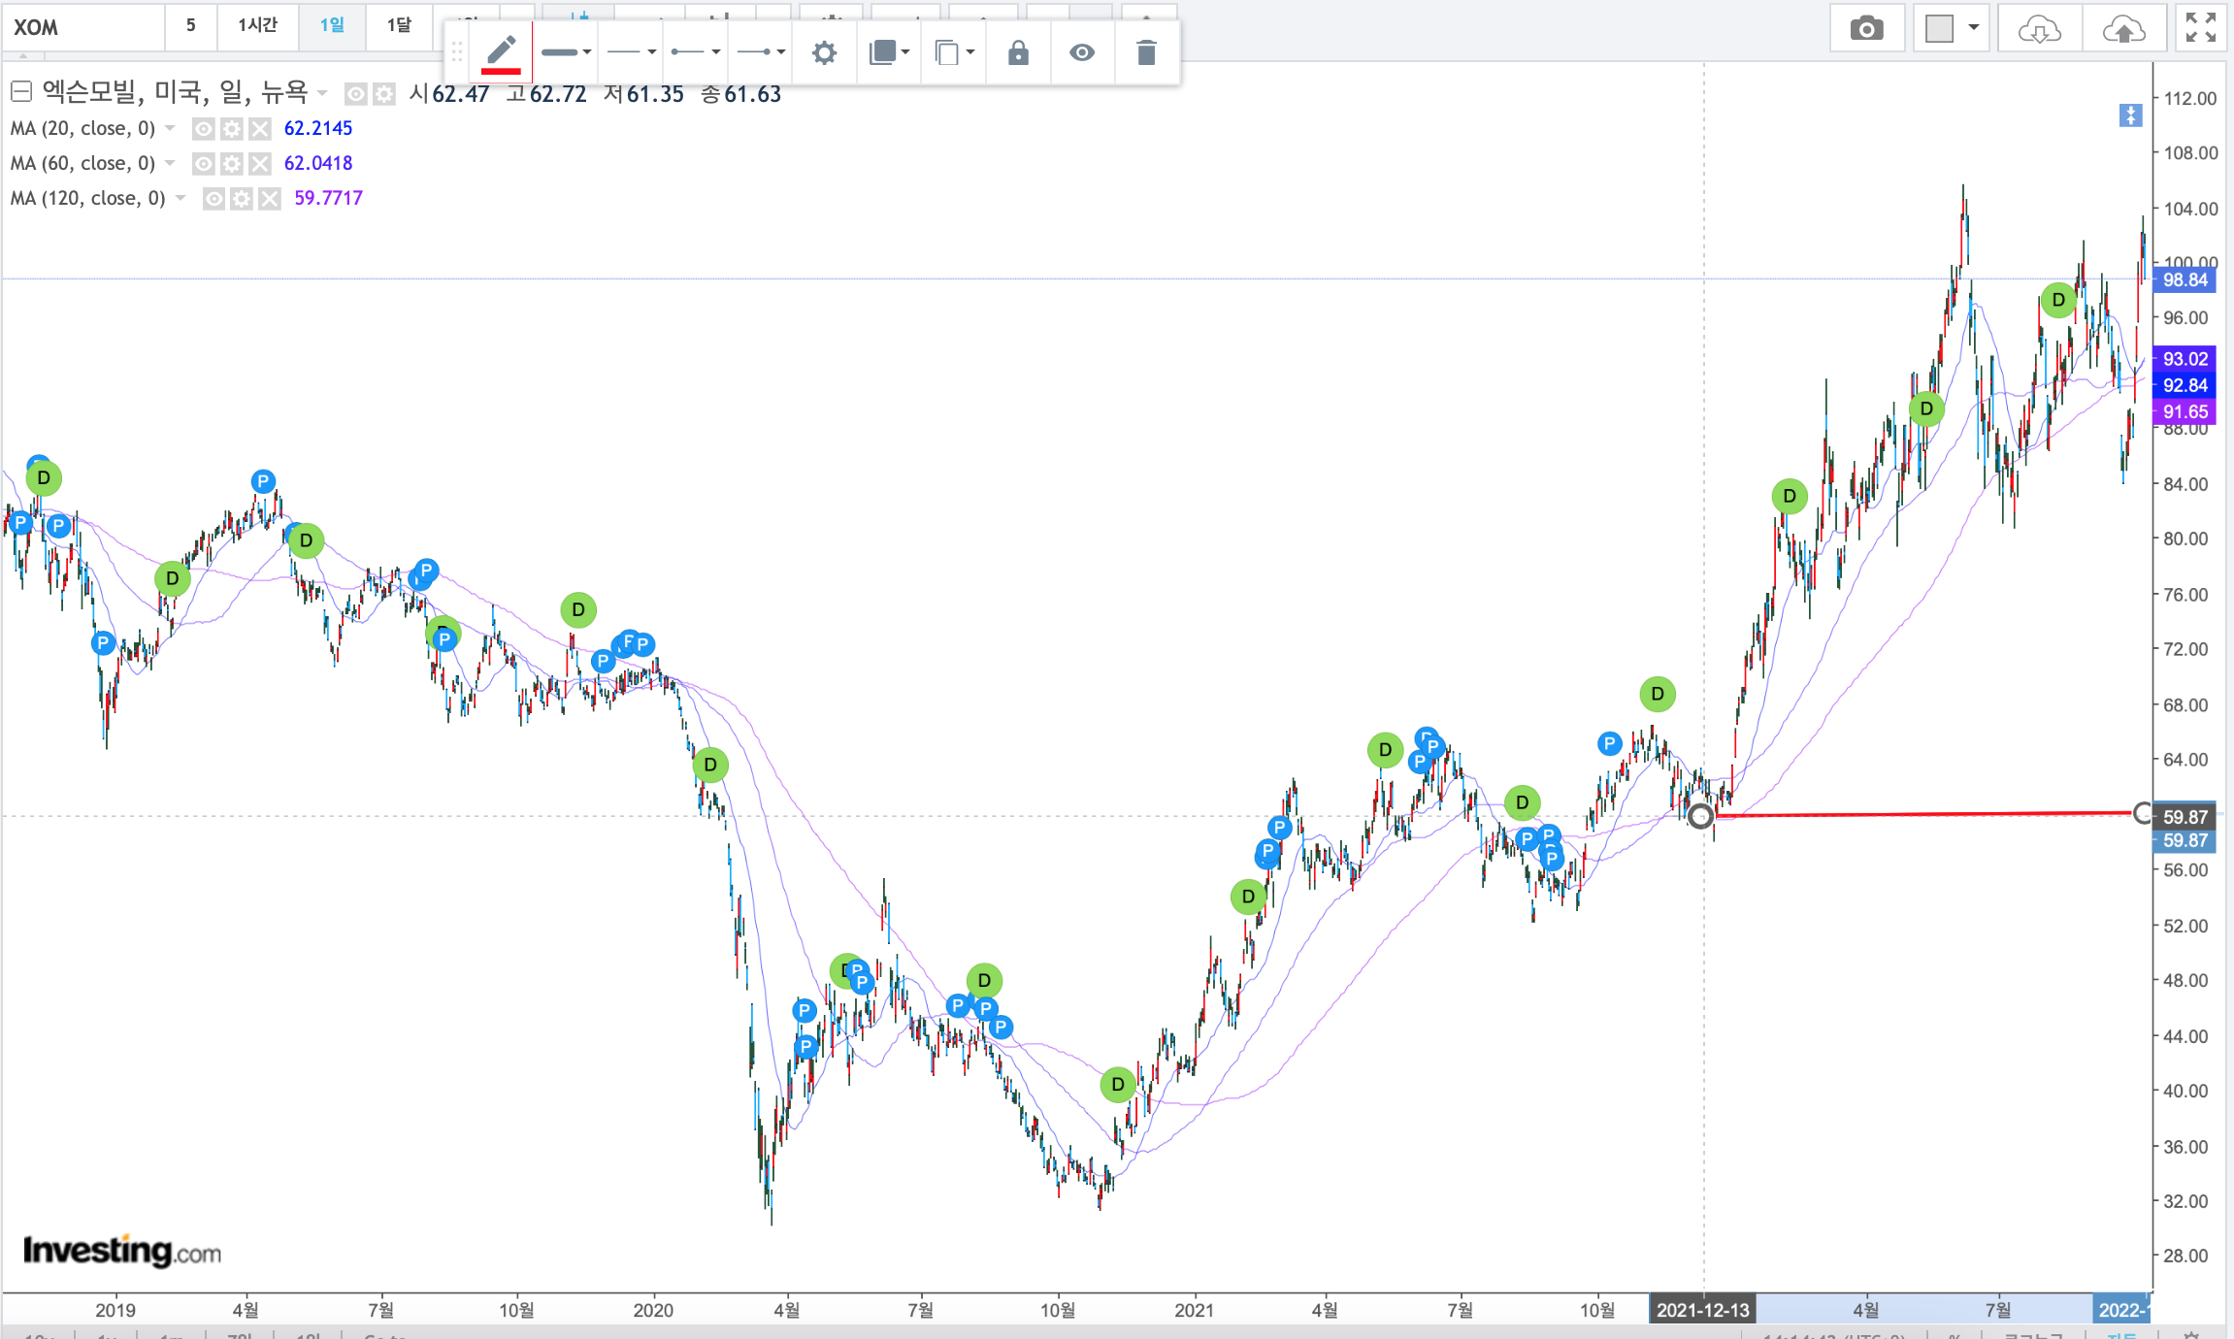Open line color picker with red pencil
Viewport: 2234px width, 1339px height.
tap(501, 52)
